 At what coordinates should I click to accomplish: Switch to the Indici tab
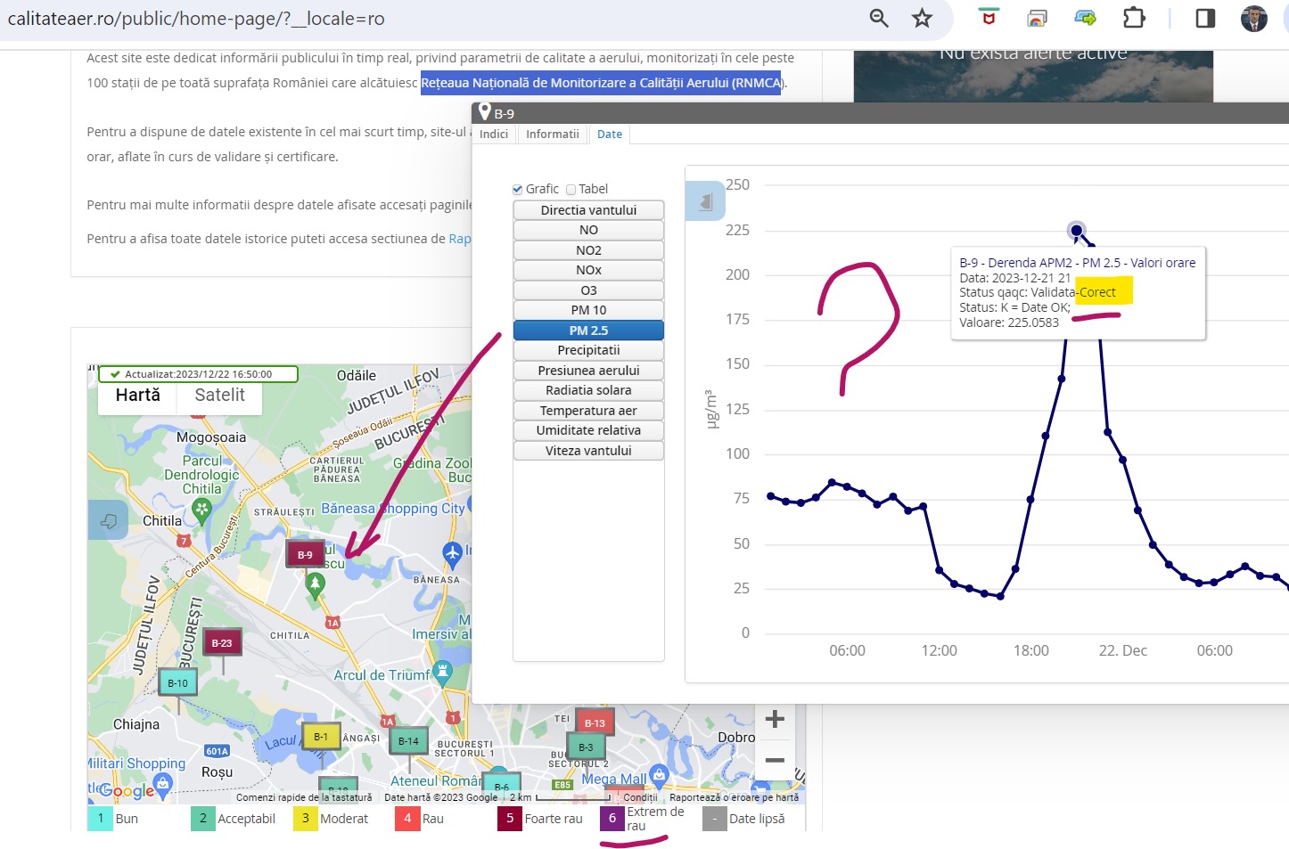click(x=494, y=135)
